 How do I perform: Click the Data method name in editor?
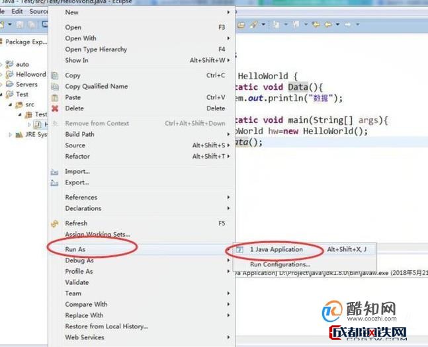coord(298,87)
